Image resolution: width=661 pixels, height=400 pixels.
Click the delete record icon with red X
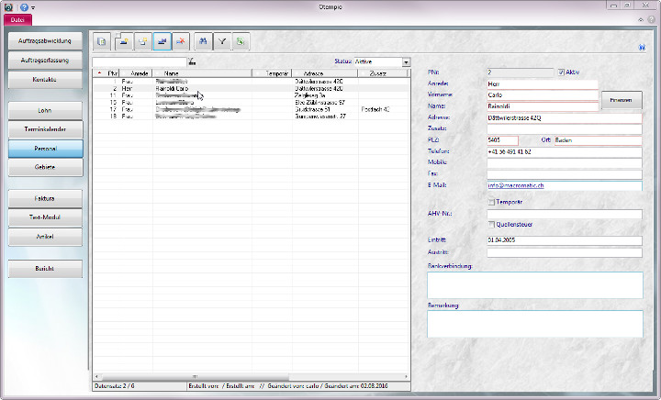coord(182,41)
